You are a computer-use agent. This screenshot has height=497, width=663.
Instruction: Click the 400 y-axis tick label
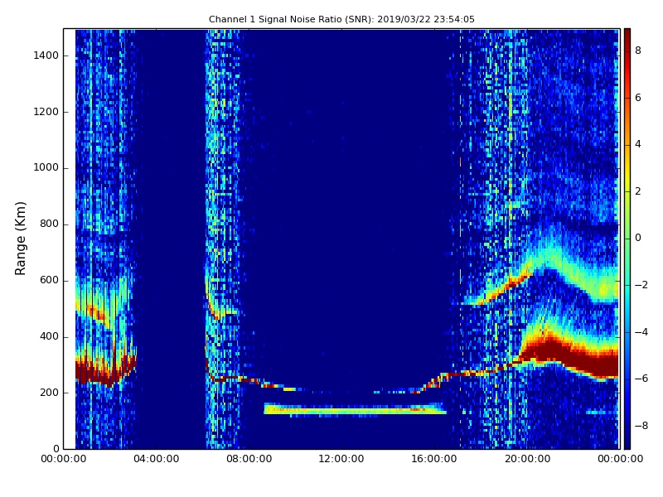(x=49, y=336)
